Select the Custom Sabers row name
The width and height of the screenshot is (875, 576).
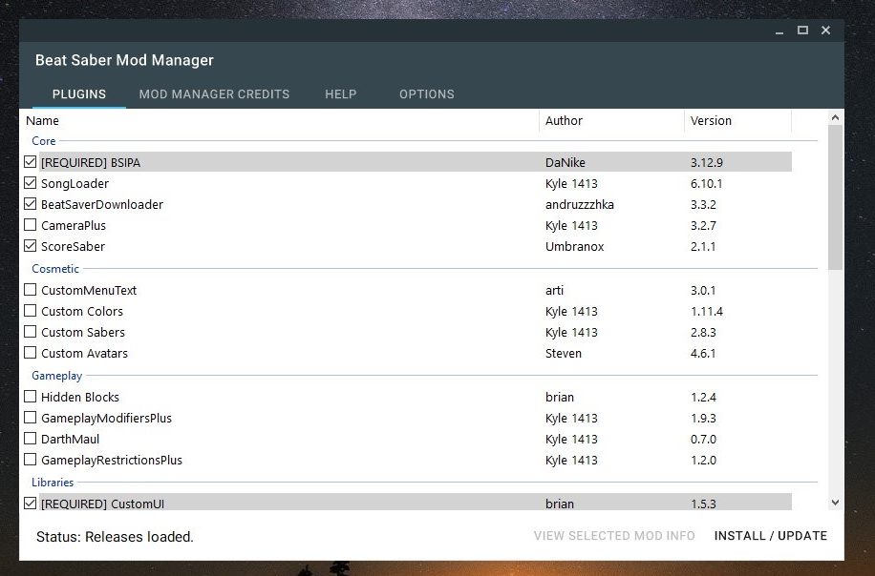83,332
